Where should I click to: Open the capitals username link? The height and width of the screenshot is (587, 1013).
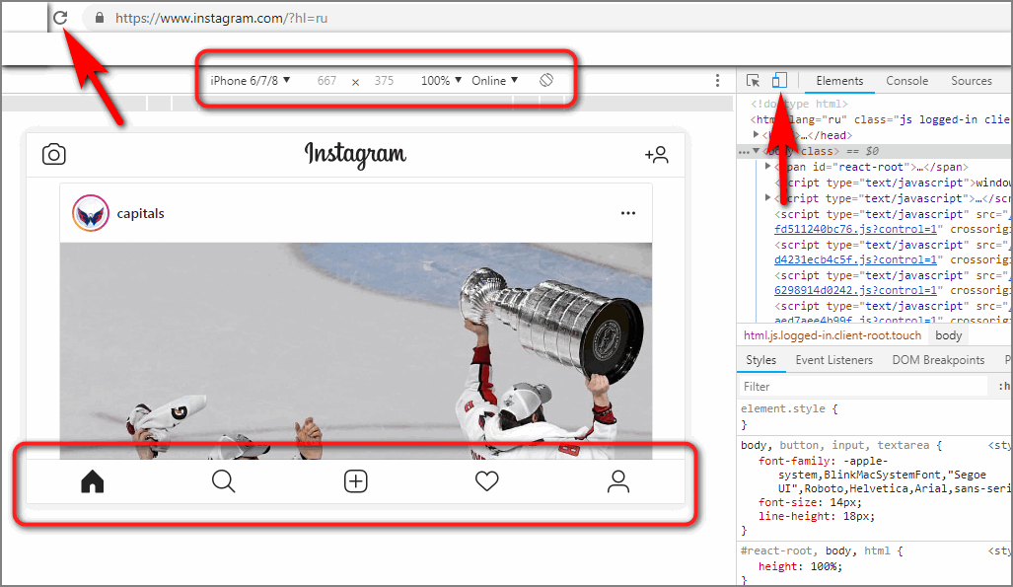(x=140, y=213)
